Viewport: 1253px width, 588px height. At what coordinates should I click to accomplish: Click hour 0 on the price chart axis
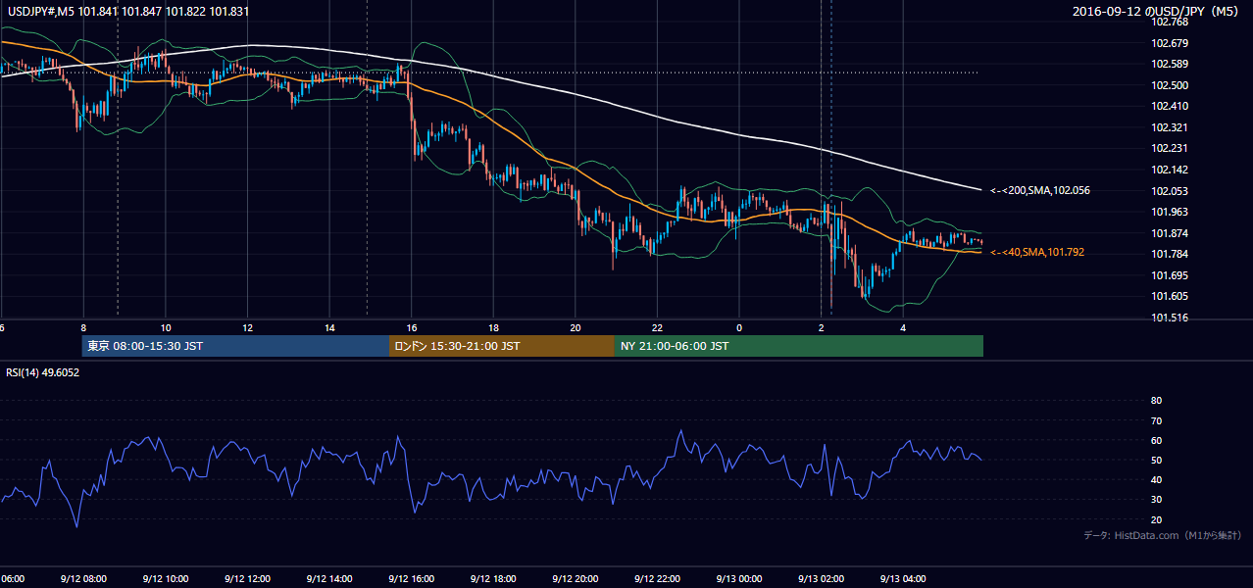click(x=739, y=327)
